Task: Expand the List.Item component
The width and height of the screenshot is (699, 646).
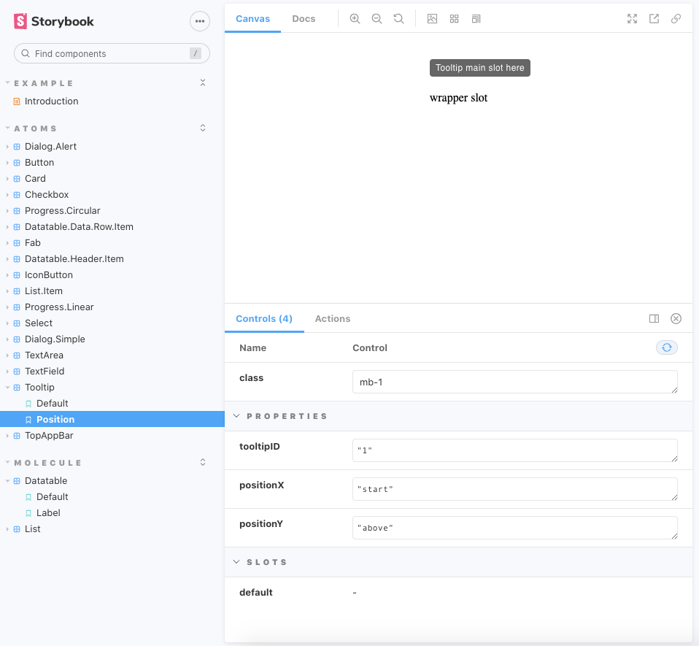Action: [43, 291]
